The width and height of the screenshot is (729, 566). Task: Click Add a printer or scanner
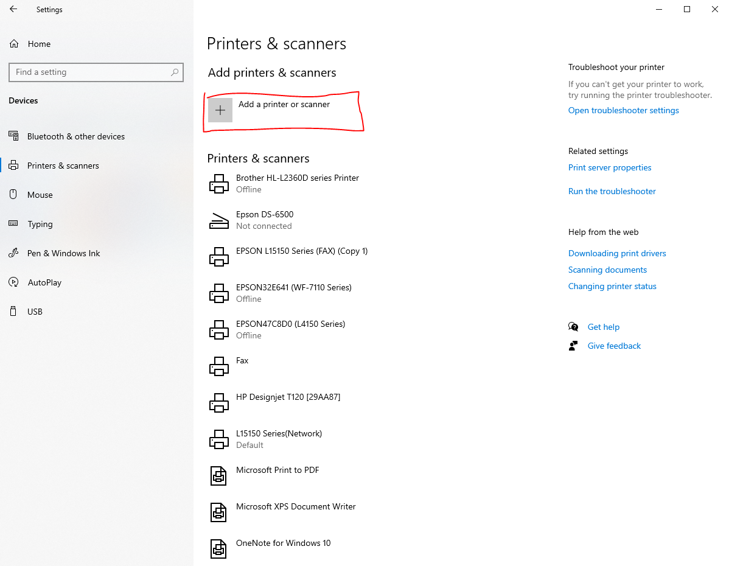(x=284, y=104)
